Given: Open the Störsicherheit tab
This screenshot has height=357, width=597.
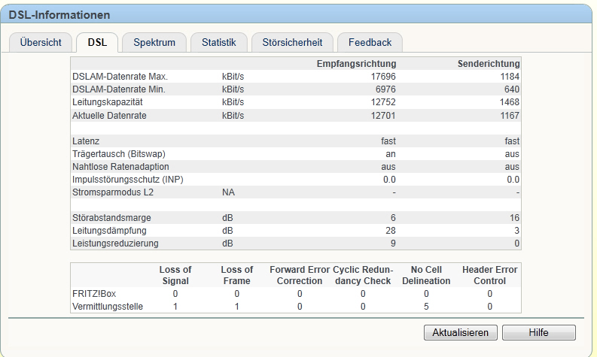Looking at the screenshot, I should pyautogui.click(x=292, y=42).
